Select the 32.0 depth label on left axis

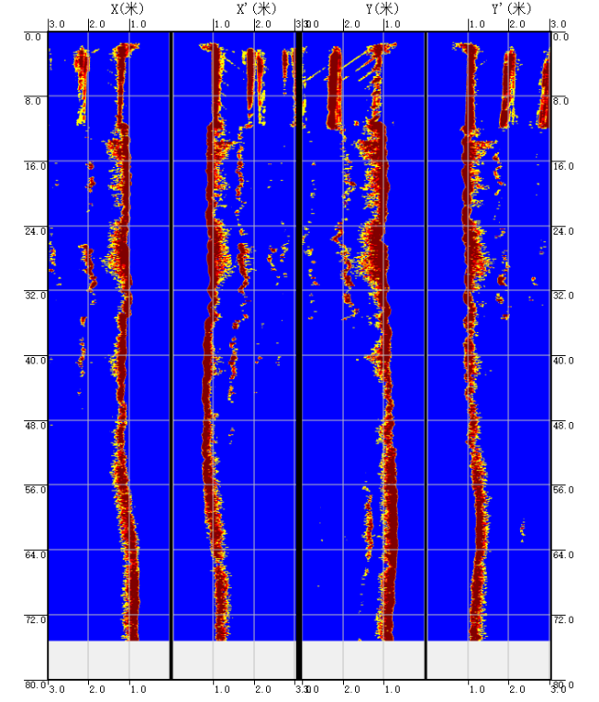35,296
